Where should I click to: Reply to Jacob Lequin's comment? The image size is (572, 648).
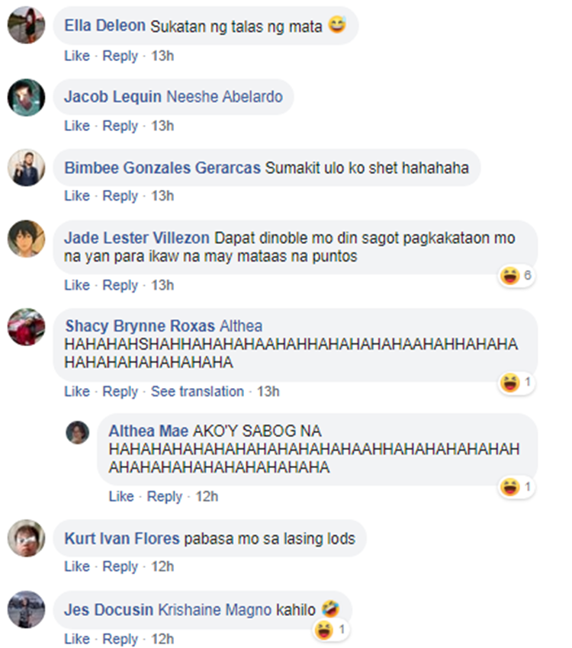click(x=120, y=126)
